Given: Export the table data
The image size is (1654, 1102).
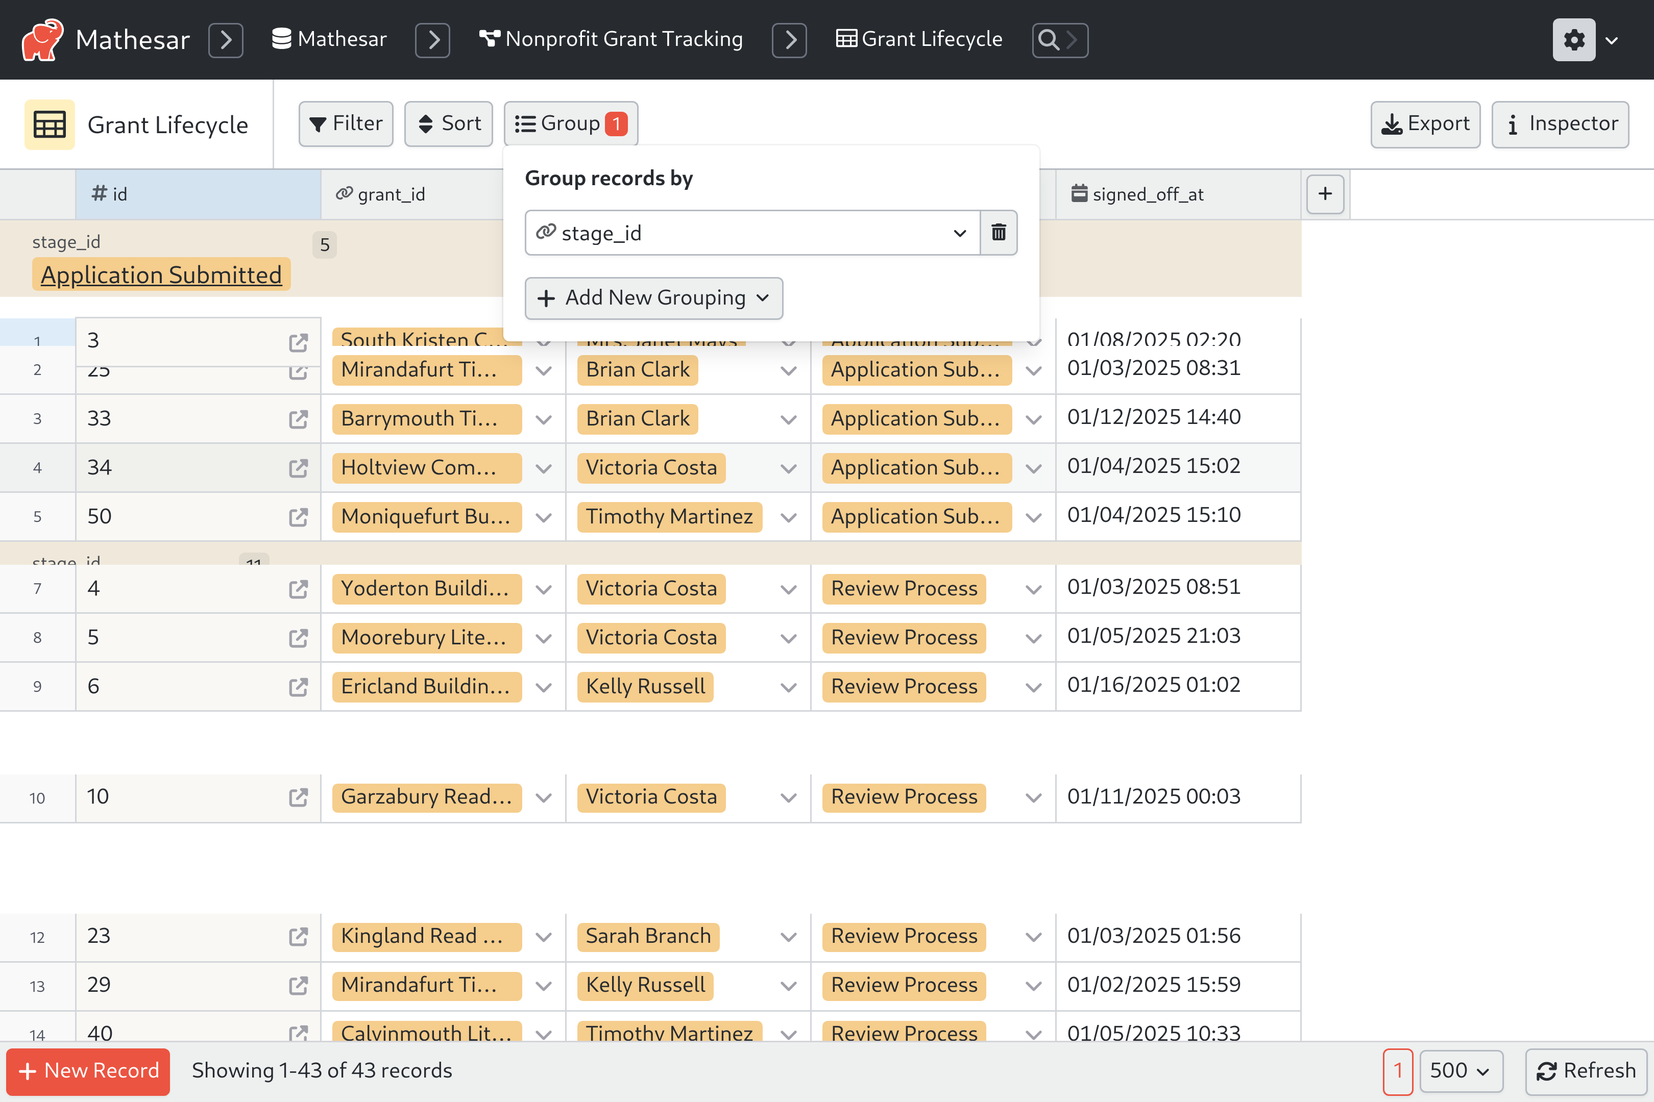Looking at the screenshot, I should click(x=1425, y=123).
